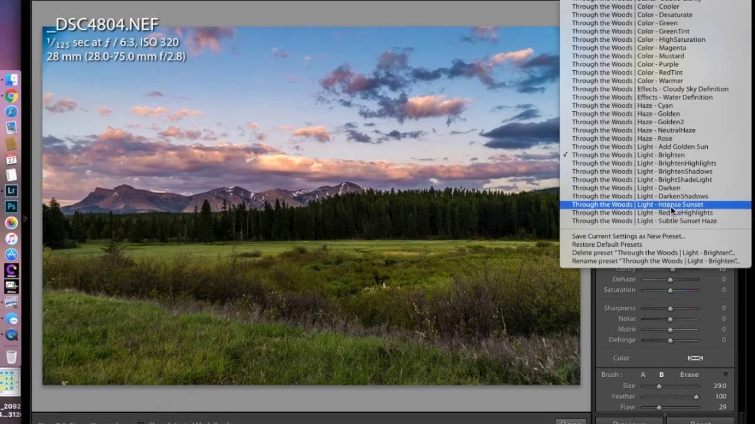Click the Dehaze slider handle
This screenshot has width=755, height=424.
(x=670, y=280)
